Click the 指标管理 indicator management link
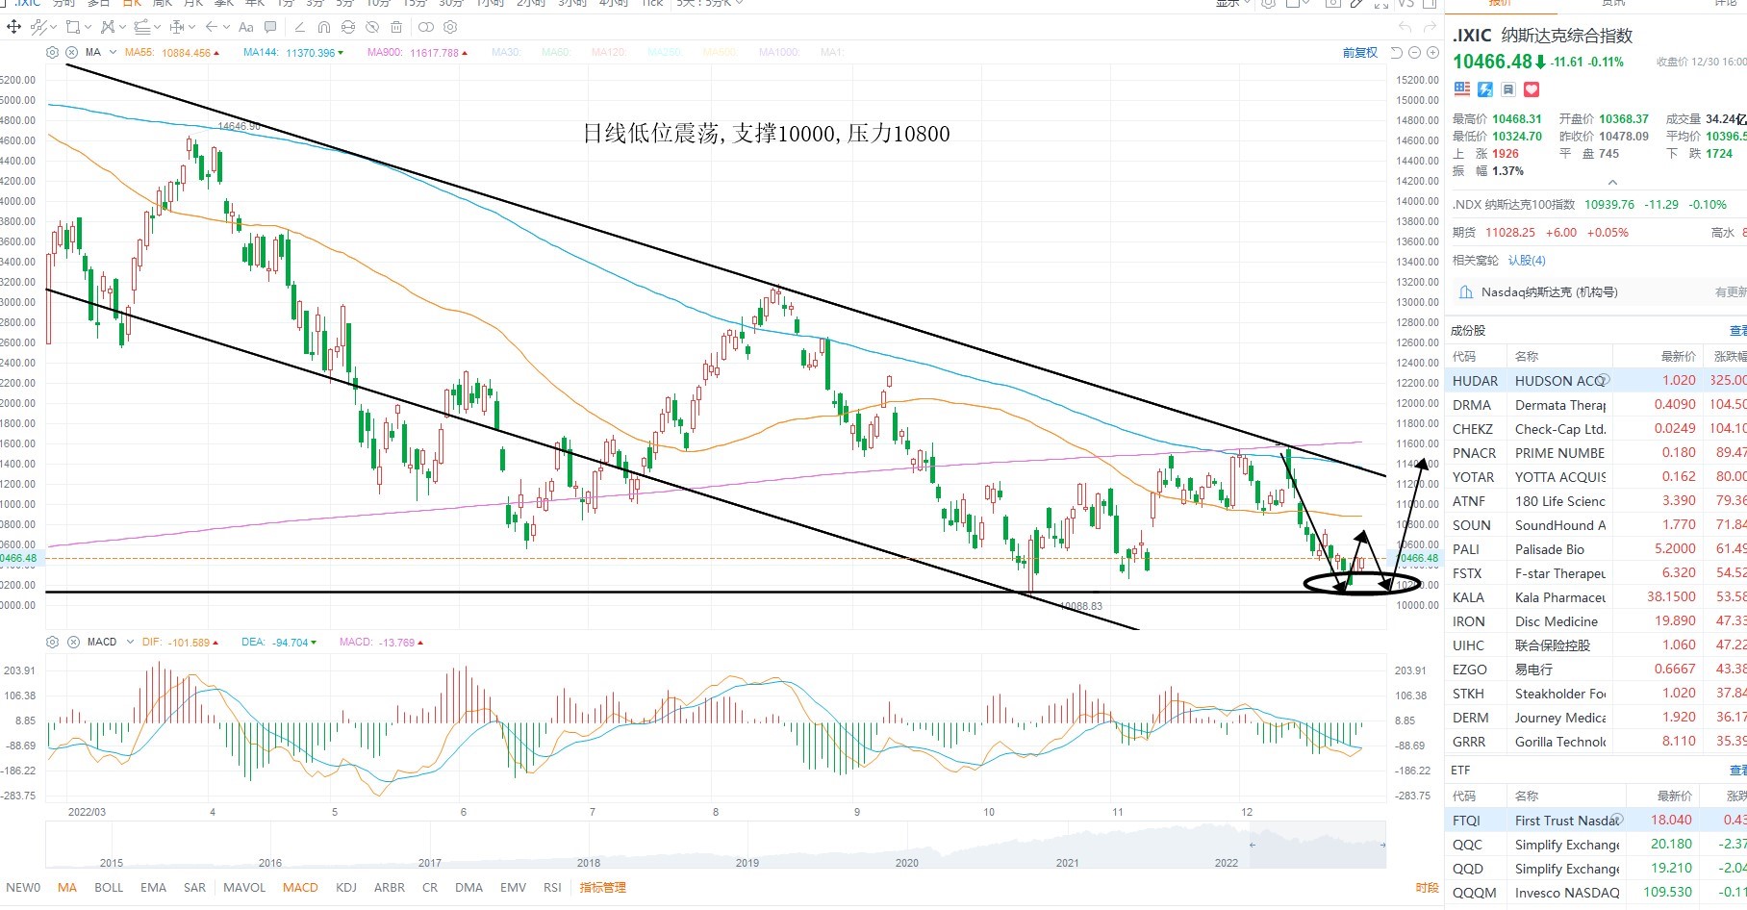The width and height of the screenshot is (1747, 910). (603, 887)
